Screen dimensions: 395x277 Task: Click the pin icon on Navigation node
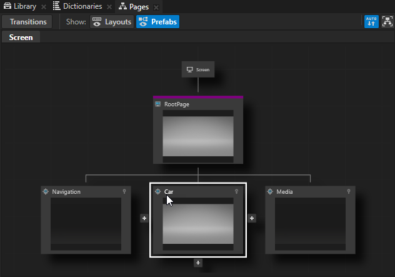pos(124,192)
